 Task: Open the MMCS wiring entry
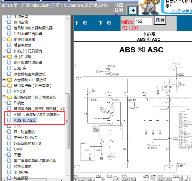(19, 91)
